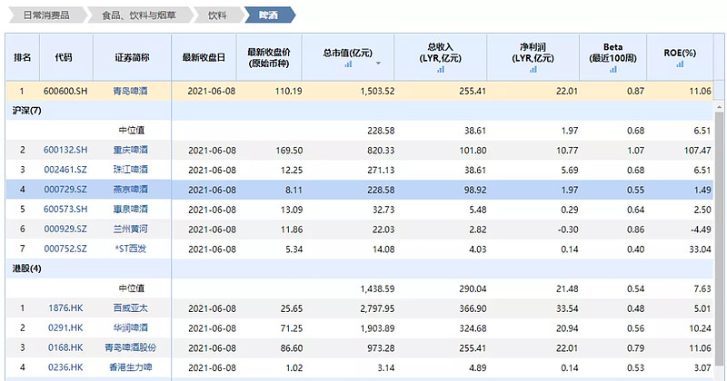Open stock code 1876.HK

click(65, 308)
